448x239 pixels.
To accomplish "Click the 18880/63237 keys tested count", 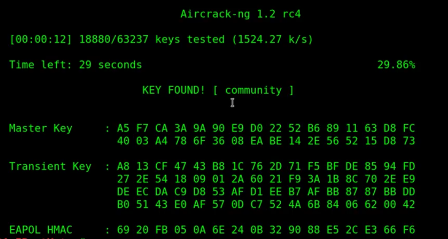I will (x=114, y=39).
